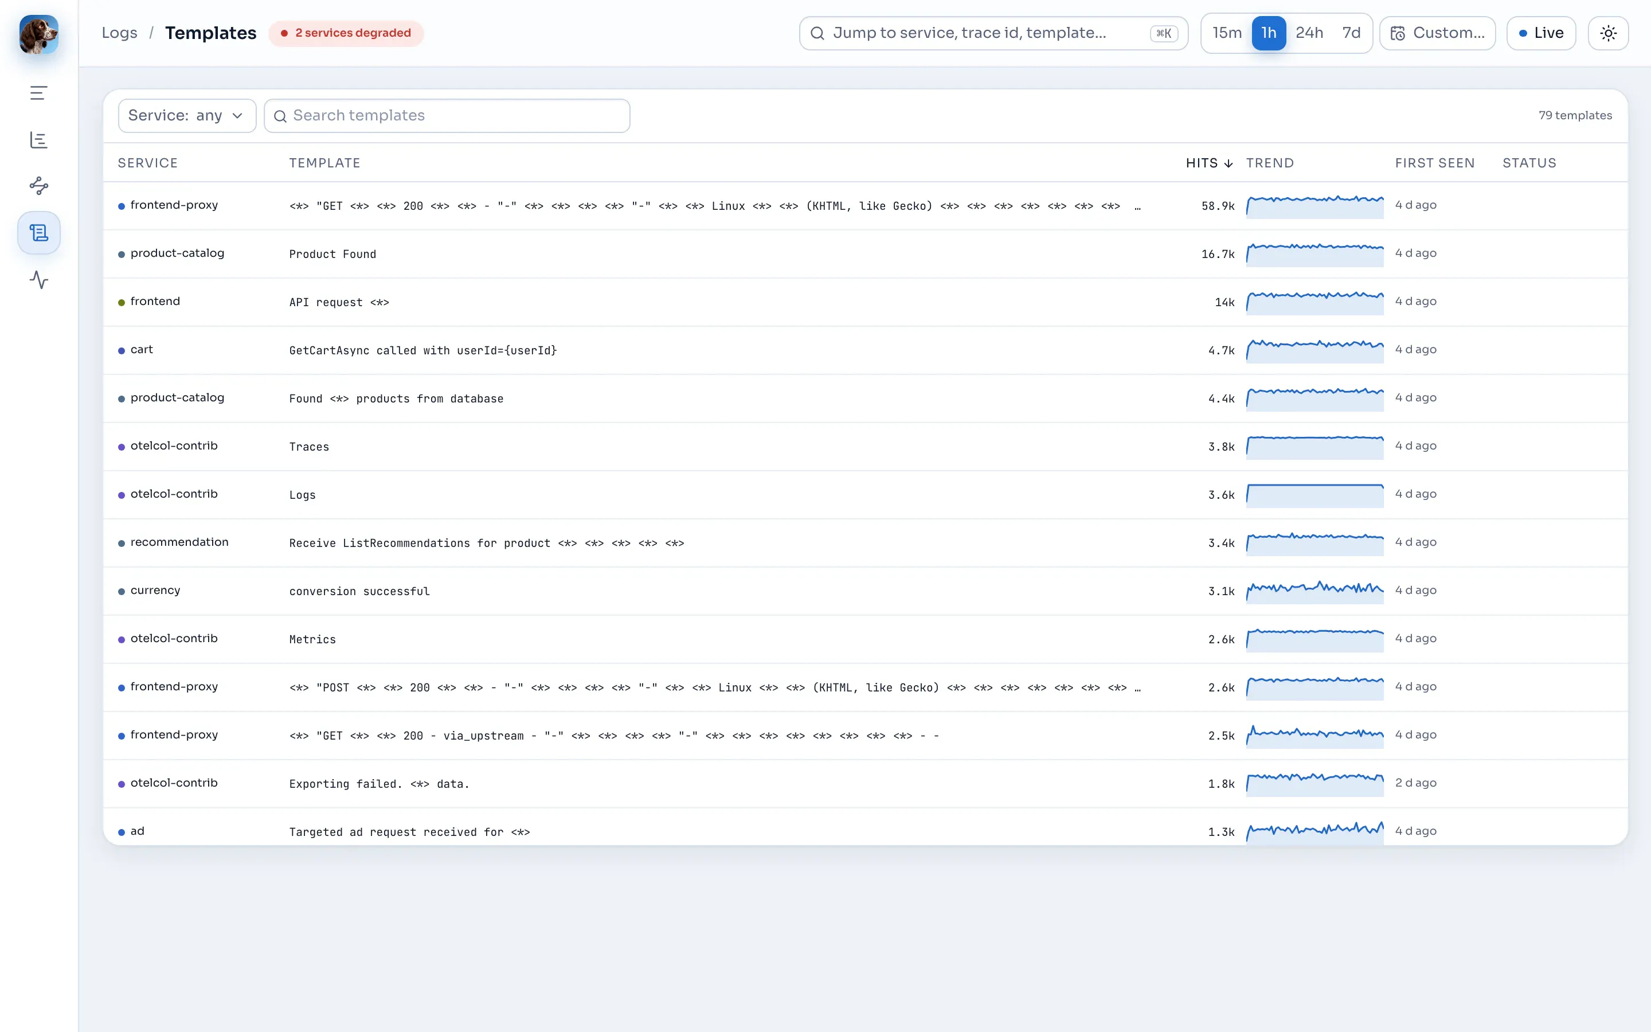Open the bar chart overview sidebar icon
1651x1032 pixels.
coord(39,140)
